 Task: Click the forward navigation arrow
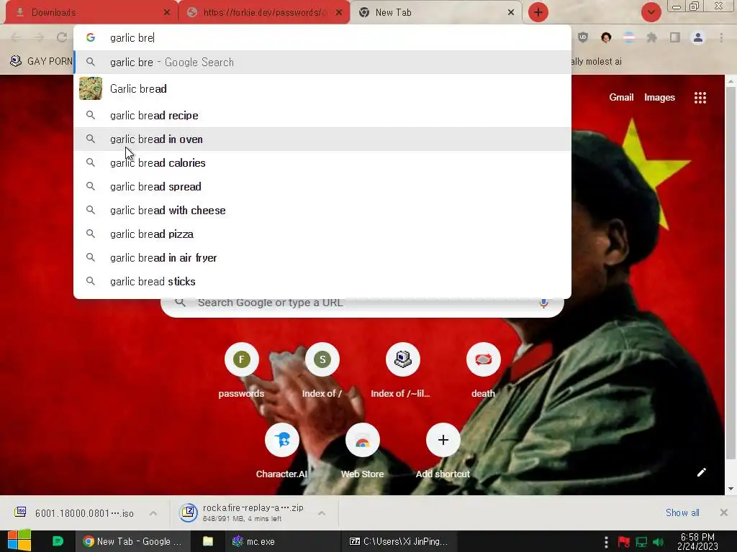39,37
